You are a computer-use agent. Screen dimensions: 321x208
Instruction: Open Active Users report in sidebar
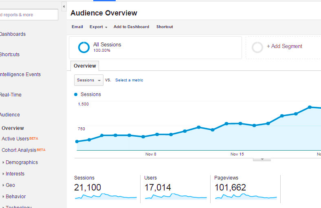click(15, 139)
